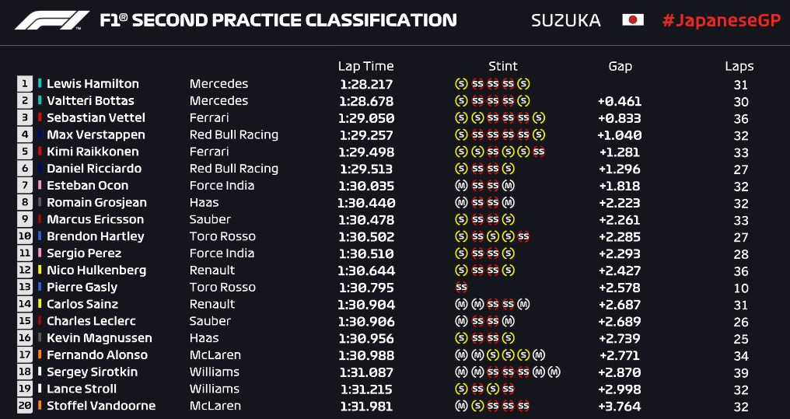Select Max Verstappen's driver name

pos(96,135)
